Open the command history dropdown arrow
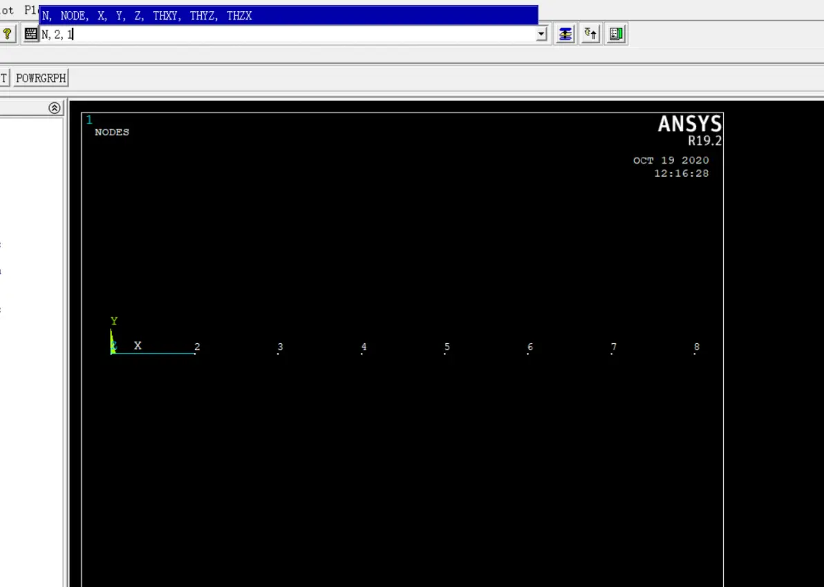This screenshot has height=587, width=824. point(542,34)
